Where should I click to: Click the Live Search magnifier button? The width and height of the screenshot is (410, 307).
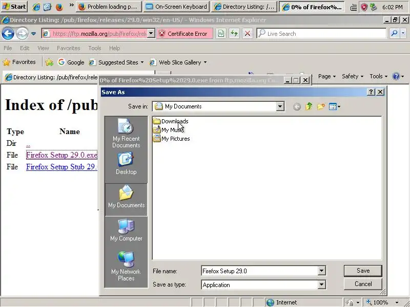(x=394, y=33)
